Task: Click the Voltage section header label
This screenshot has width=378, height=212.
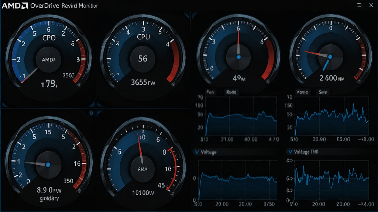Action: [x=209, y=152]
